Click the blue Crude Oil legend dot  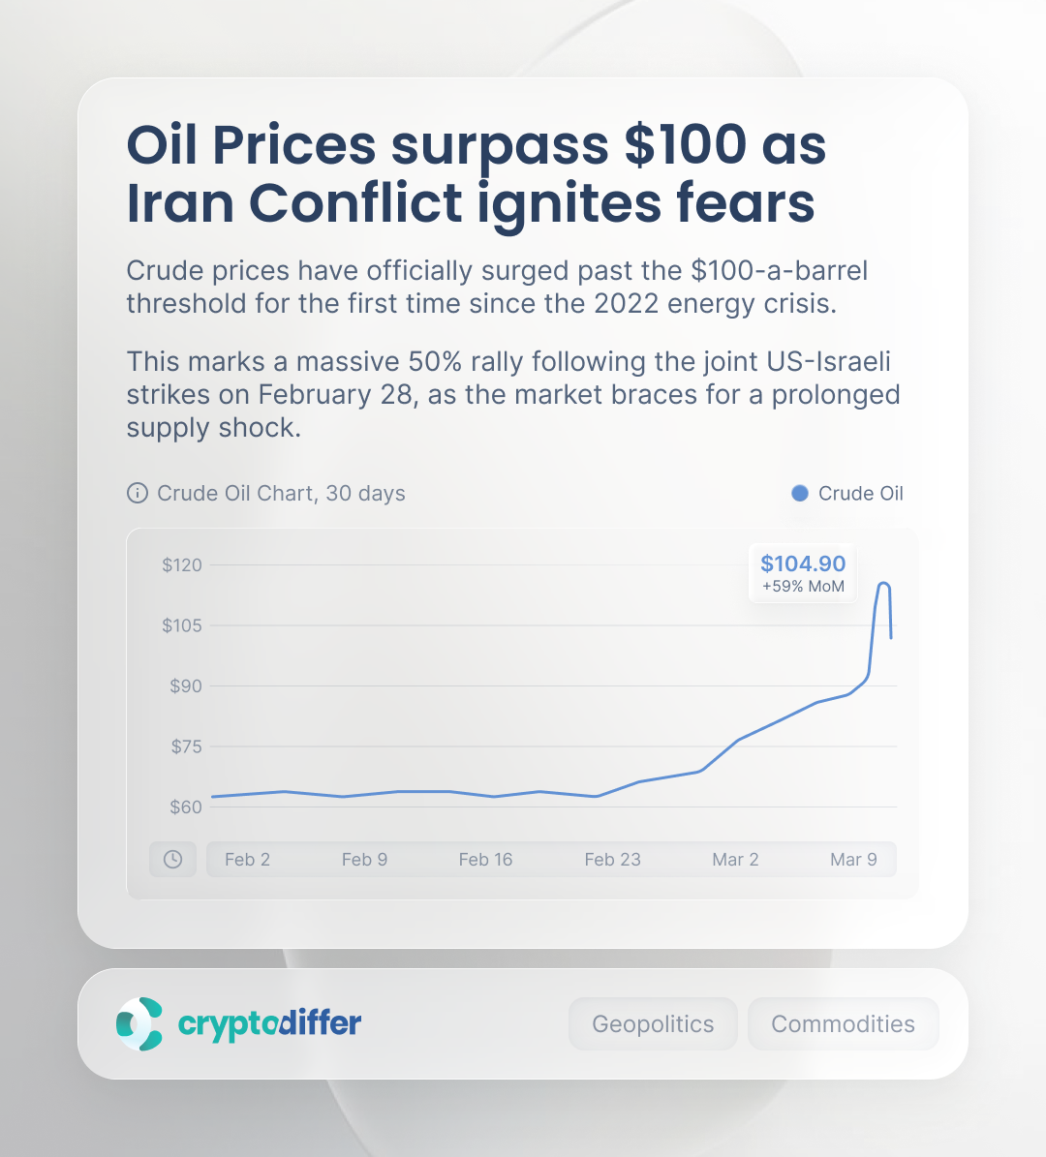pos(800,493)
